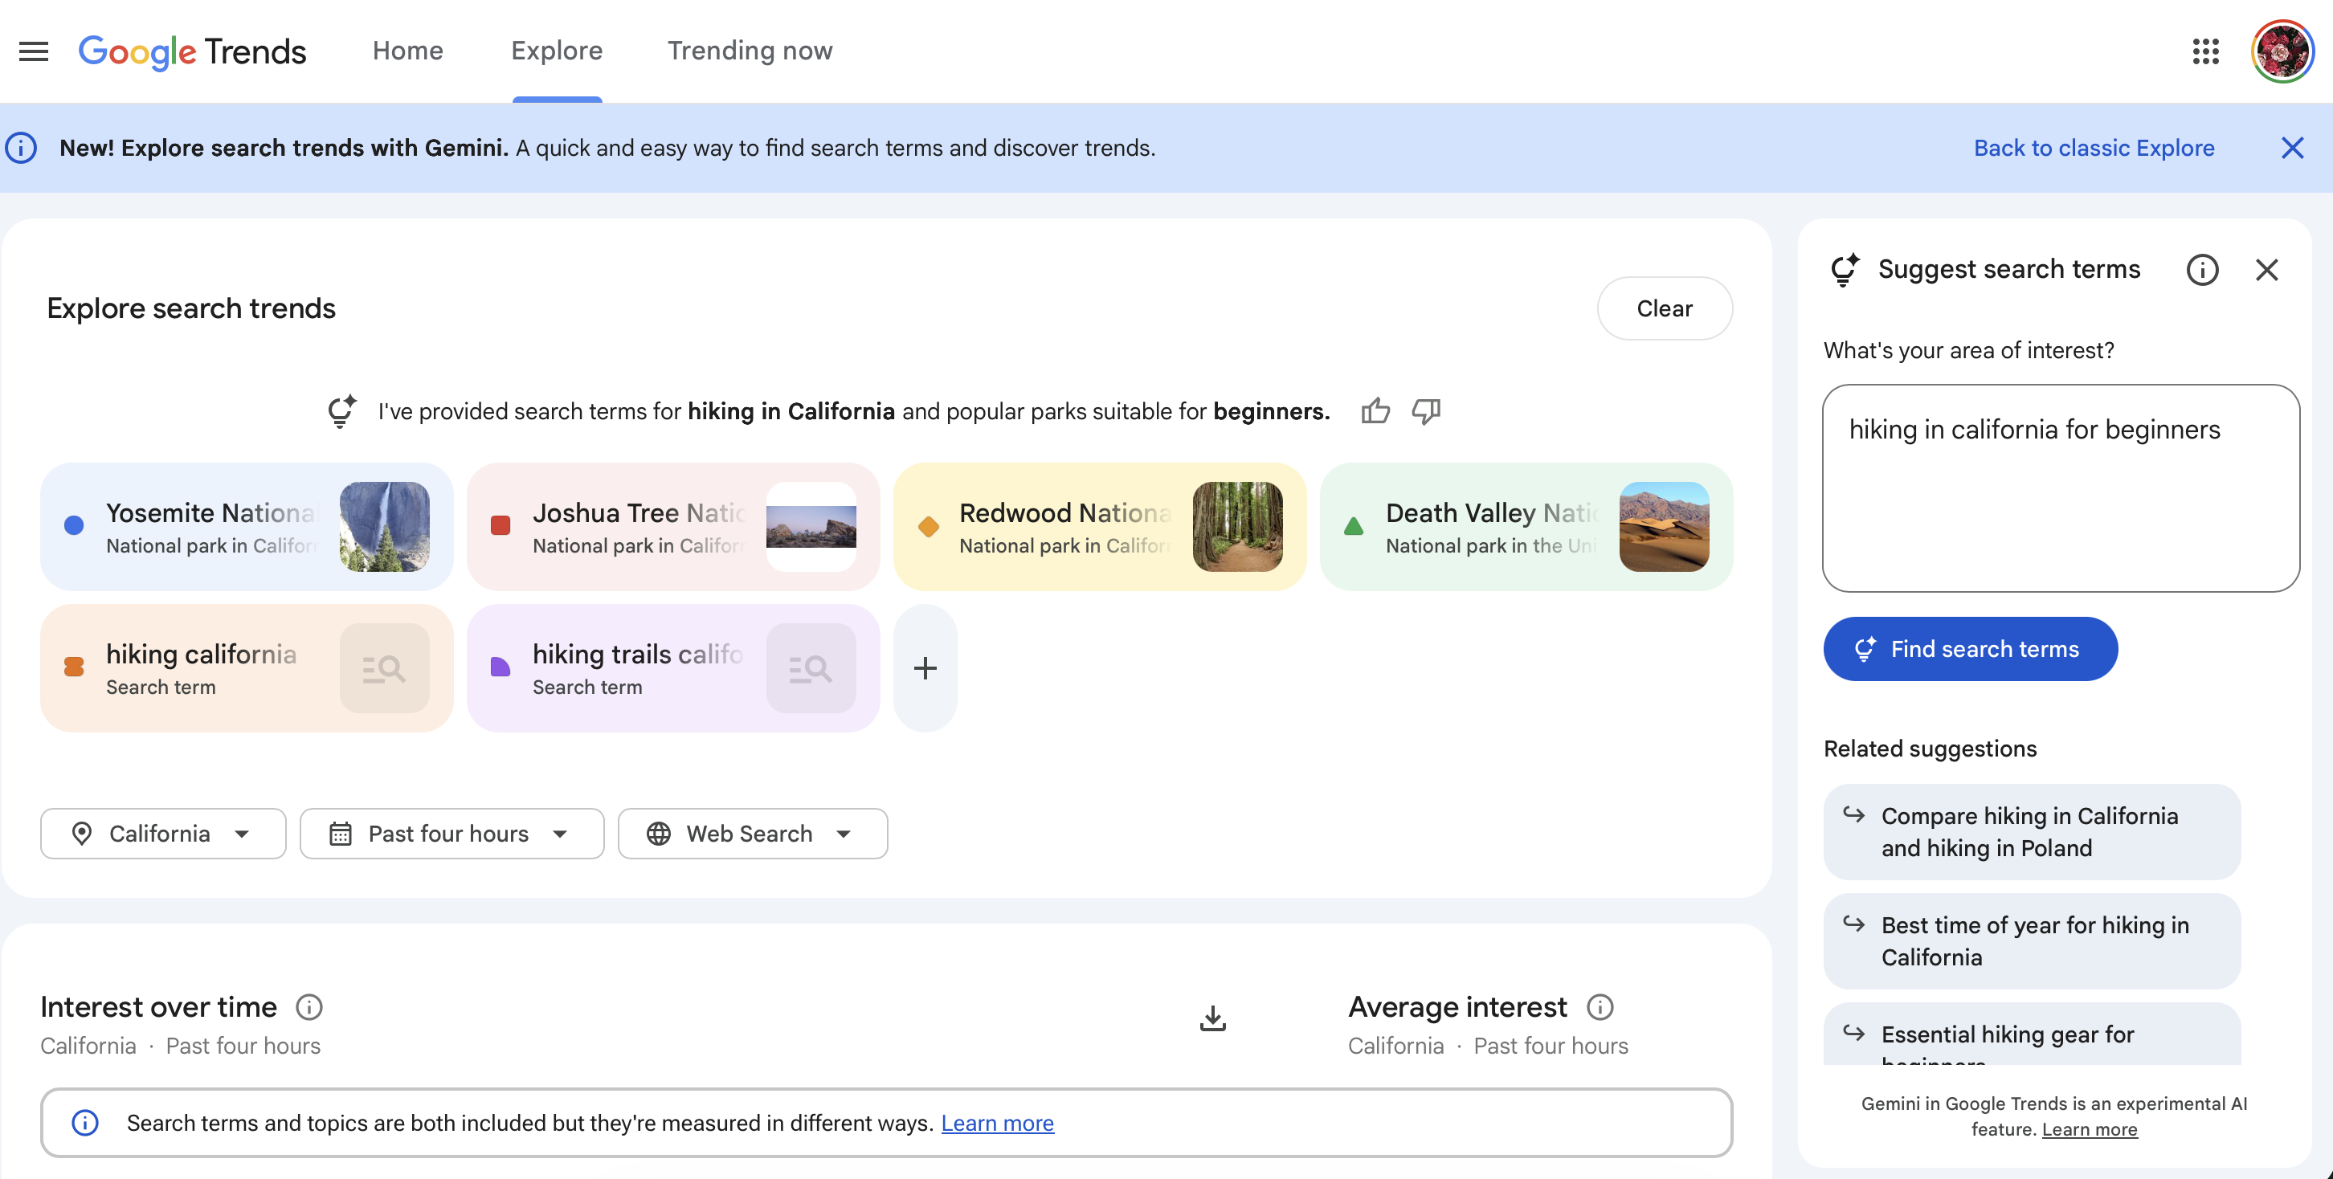Click the Suggest search terms lightbulb icon
The height and width of the screenshot is (1179, 2333).
tap(1845, 270)
